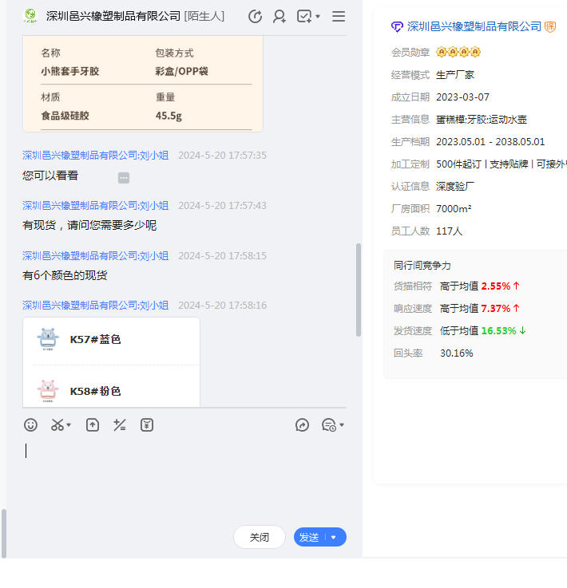This screenshot has height=588, width=567.
Task: Open the hamburger menu in chat header
Action: [x=339, y=16]
